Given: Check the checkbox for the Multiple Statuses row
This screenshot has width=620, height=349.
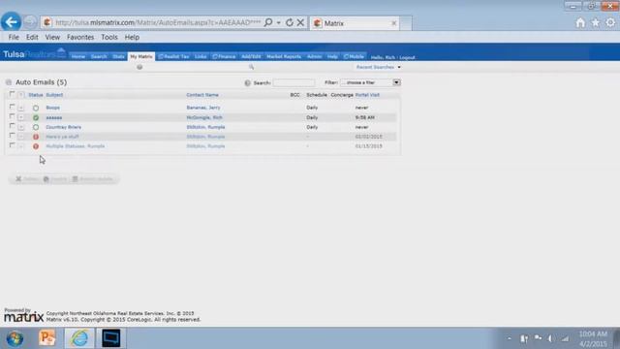Looking at the screenshot, I should coord(12,145).
